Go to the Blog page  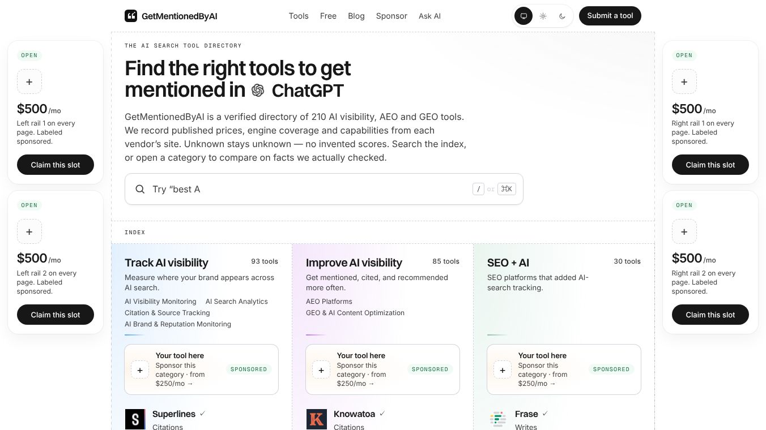[356, 16]
